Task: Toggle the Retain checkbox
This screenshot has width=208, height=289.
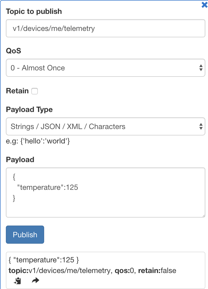Action: click(x=35, y=91)
